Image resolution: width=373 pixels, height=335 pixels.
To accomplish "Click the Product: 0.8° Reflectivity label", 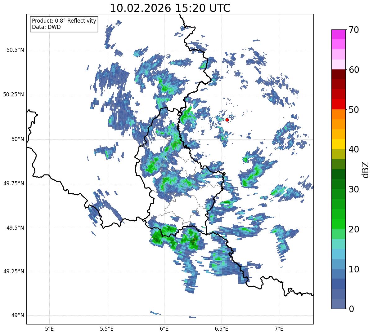I will click(x=64, y=21).
